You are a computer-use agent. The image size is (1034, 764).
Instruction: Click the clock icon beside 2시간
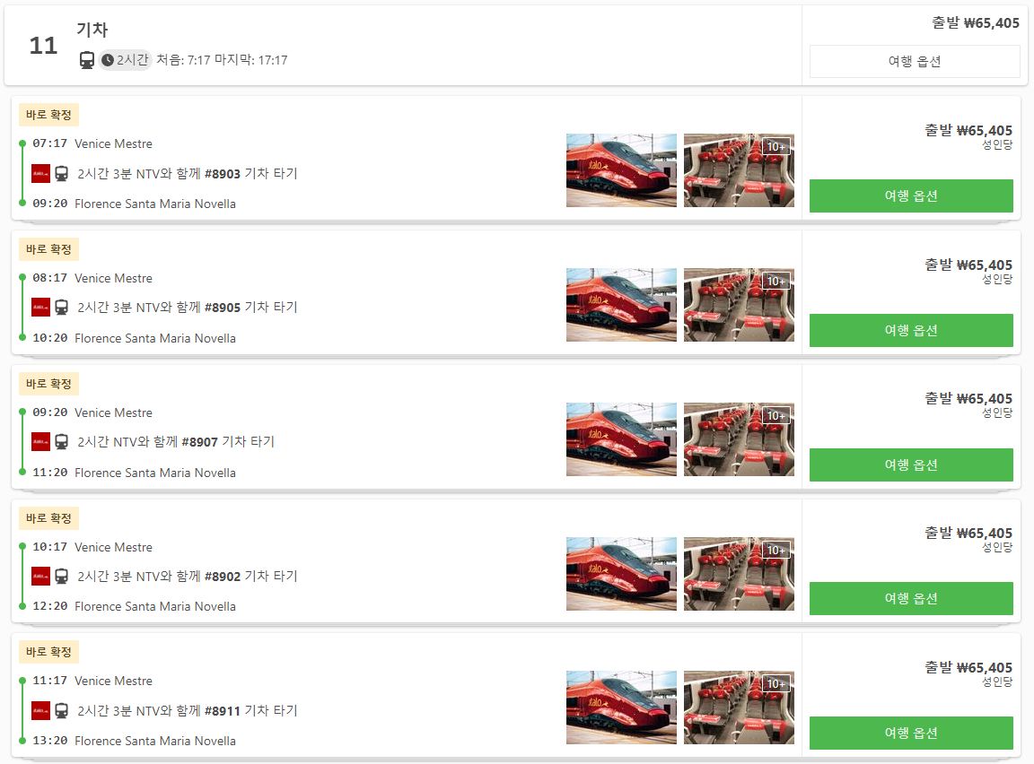(x=108, y=60)
